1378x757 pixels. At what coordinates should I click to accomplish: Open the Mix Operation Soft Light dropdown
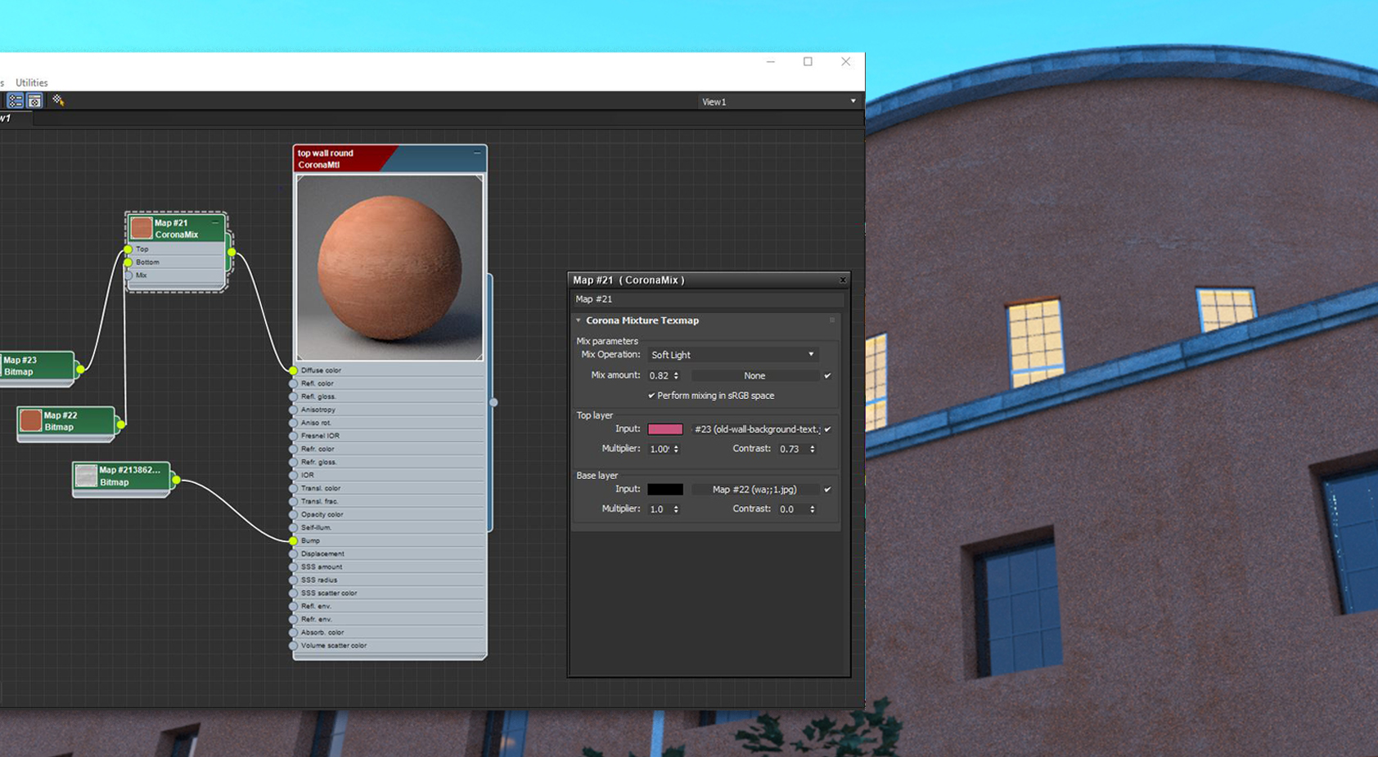tap(732, 355)
